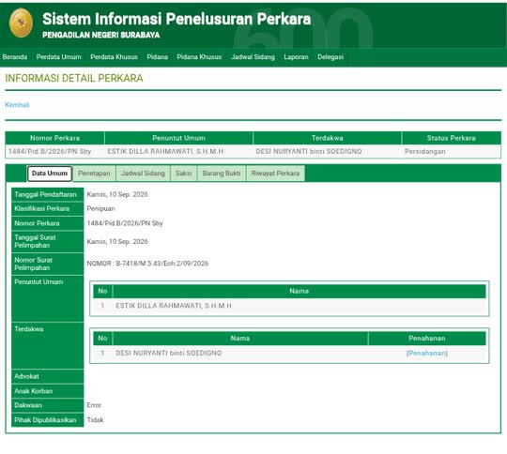This screenshot has width=507, height=454.
Task: Open the Perdata Khusus menu
Action: coord(115,57)
